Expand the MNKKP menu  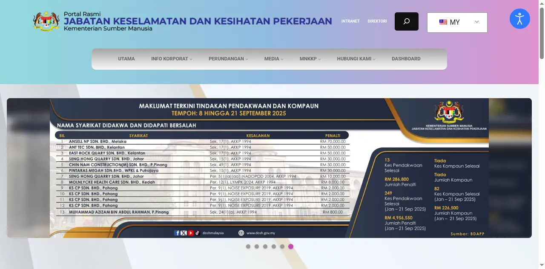310,59
